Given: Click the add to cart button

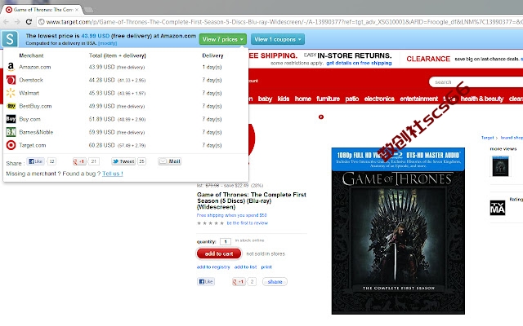Looking at the screenshot, I should tap(219, 253).
